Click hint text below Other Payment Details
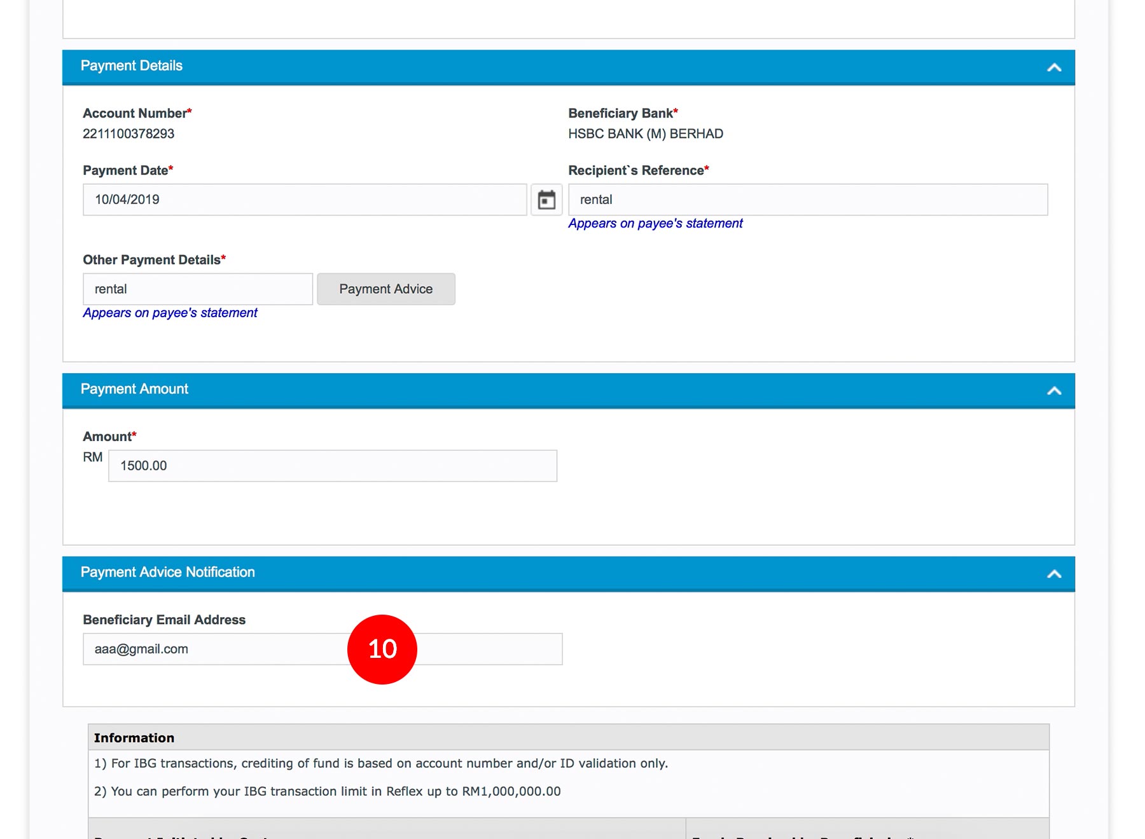Viewport: 1145px width, 839px height. [170, 313]
